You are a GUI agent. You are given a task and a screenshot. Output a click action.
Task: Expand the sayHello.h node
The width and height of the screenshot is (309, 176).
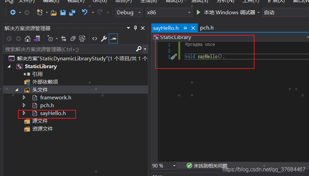[24, 113]
